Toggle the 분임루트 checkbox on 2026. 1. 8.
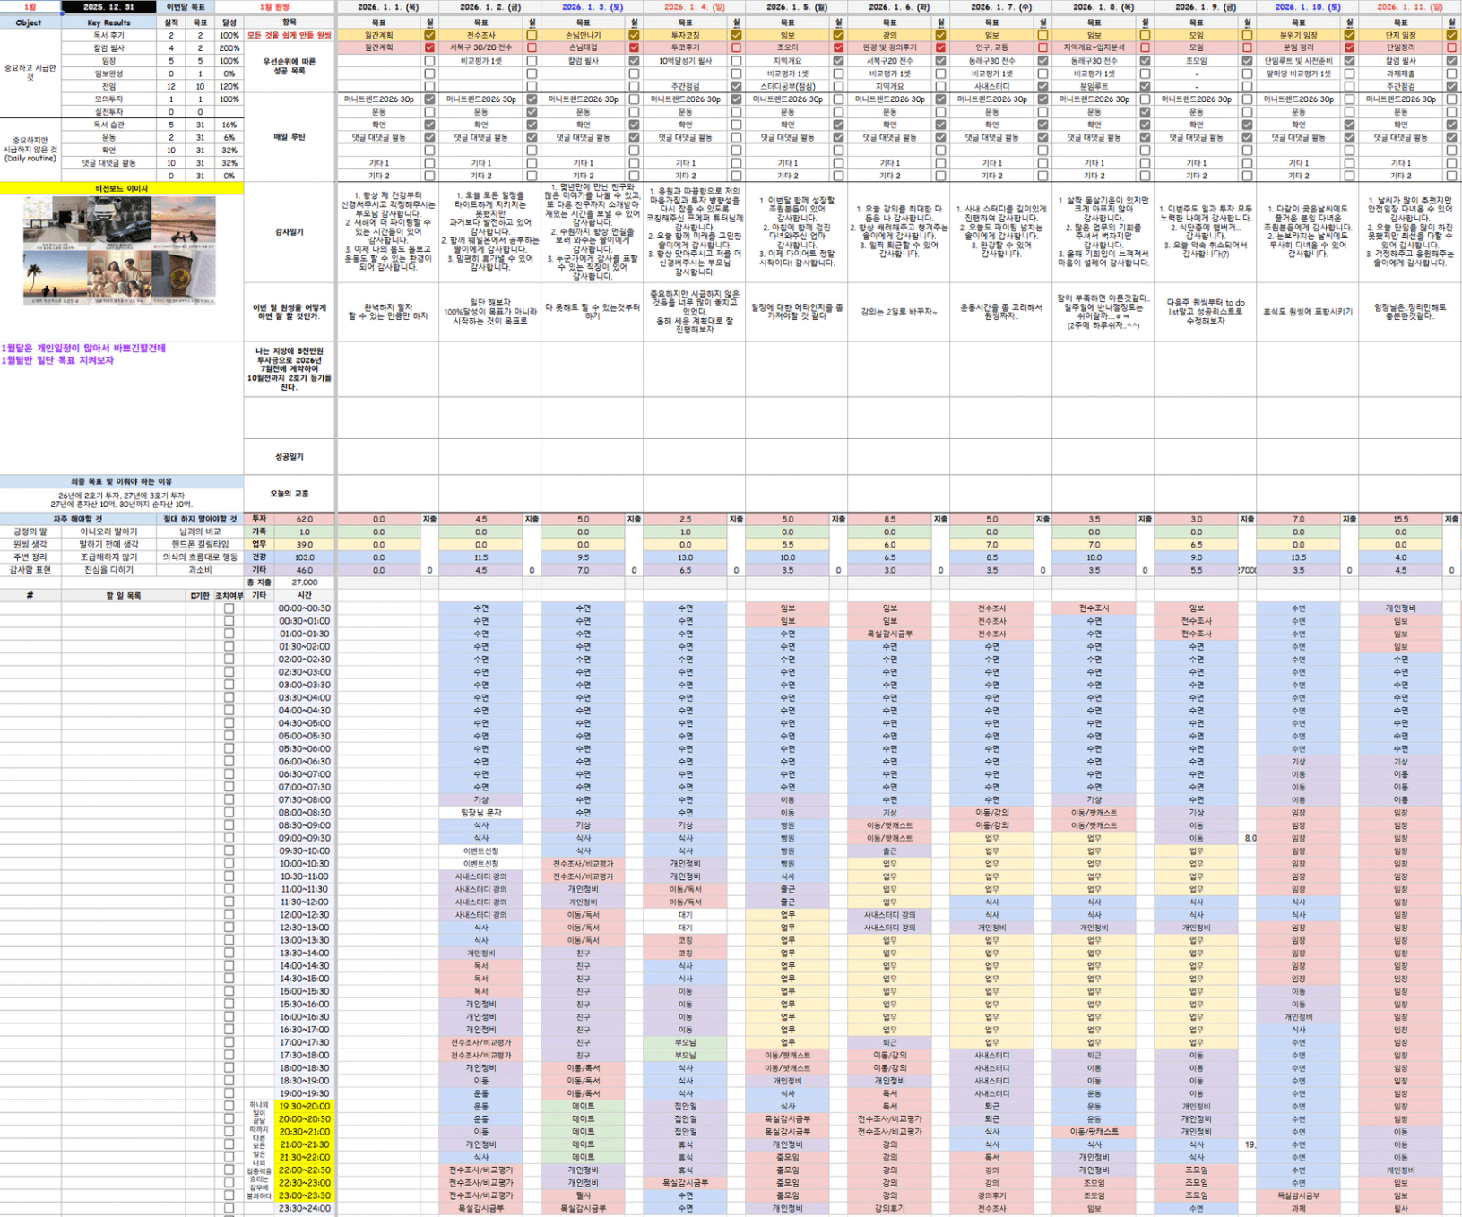Image resolution: width=1462 pixels, height=1217 pixels. [1145, 87]
